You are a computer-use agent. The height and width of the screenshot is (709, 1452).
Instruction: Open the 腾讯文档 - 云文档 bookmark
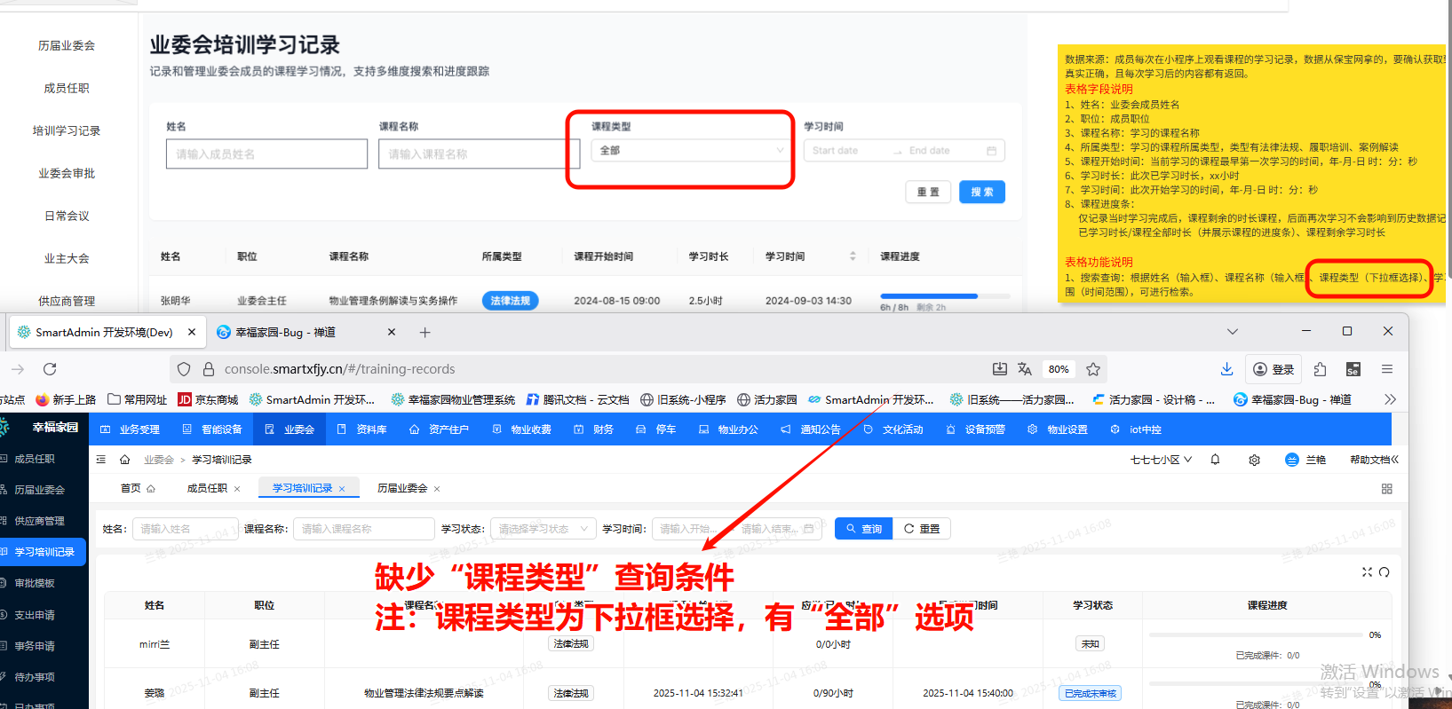click(x=578, y=400)
